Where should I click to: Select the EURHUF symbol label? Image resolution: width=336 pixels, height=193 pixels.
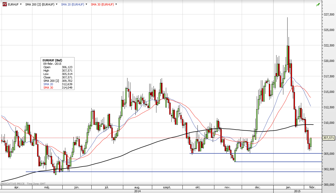click(x=13, y=4)
